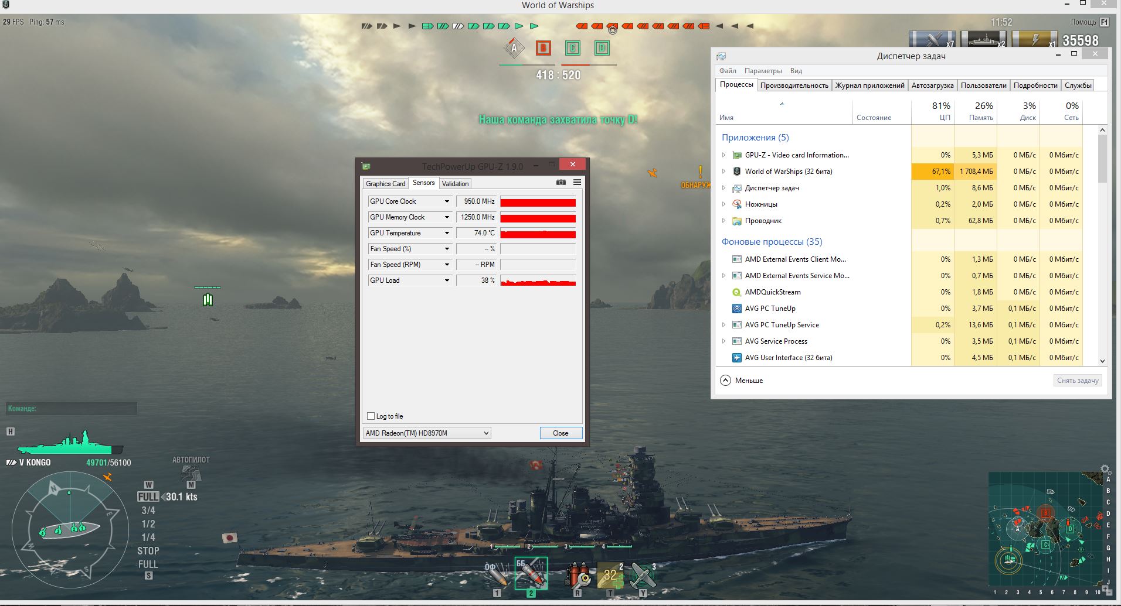Click the red capture point B indicator
The image size is (1121, 606).
[543, 48]
